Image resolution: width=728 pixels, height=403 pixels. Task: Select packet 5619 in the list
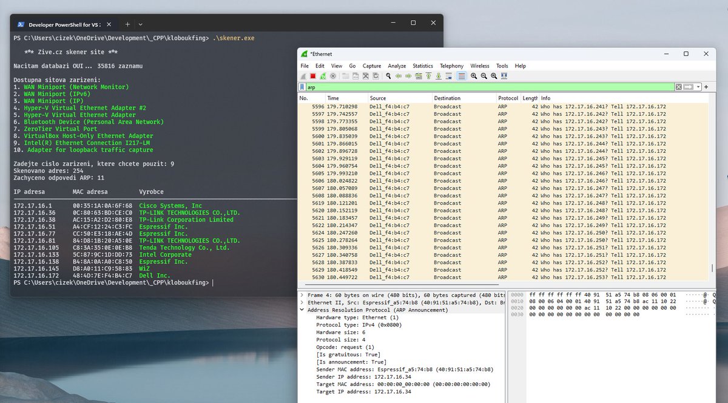tap(503, 203)
